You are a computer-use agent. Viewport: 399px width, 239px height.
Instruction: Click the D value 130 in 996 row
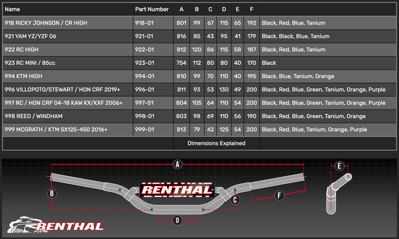click(224, 90)
